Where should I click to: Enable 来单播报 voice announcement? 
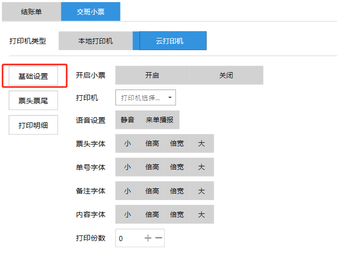click(160, 120)
